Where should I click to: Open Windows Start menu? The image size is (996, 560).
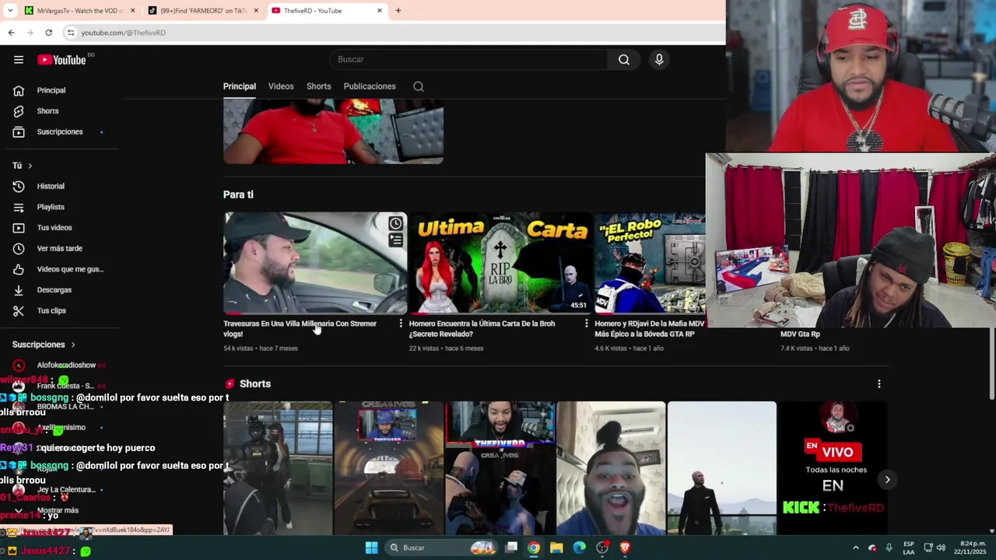(372, 548)
